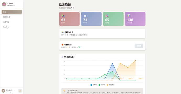181x94 pixels.
Task: Click the red 63 待复习 stat card
Action: click(69, 19)
